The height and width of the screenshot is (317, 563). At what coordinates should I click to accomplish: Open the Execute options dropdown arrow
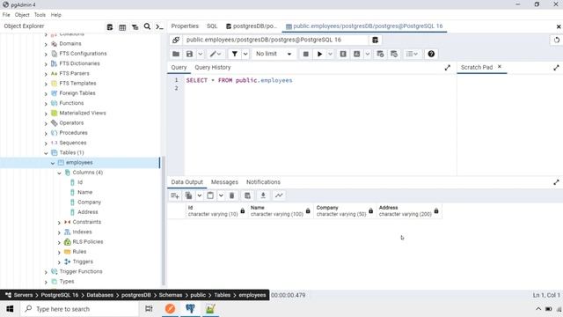pyautogui.click(x=330, y=54)
